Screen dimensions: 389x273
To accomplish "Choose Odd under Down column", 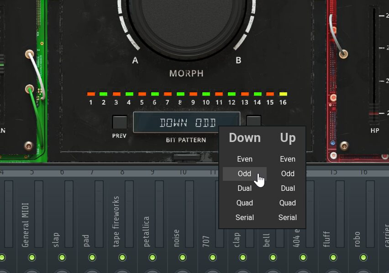I will coord(245,173).
